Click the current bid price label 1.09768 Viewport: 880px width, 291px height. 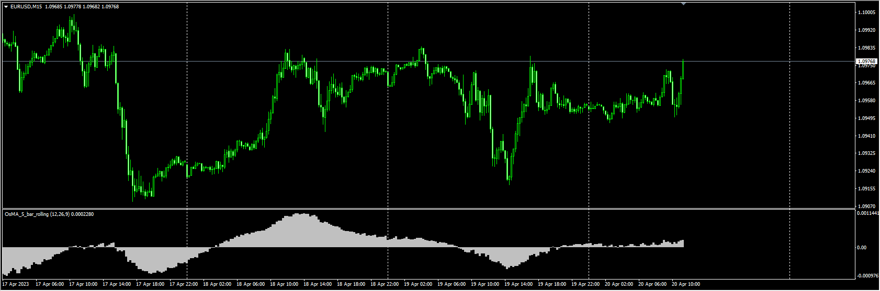coord(866,62)
